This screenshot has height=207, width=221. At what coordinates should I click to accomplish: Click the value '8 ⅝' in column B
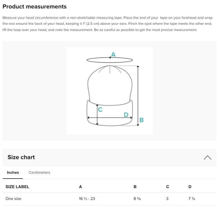[x=137, y=199]
